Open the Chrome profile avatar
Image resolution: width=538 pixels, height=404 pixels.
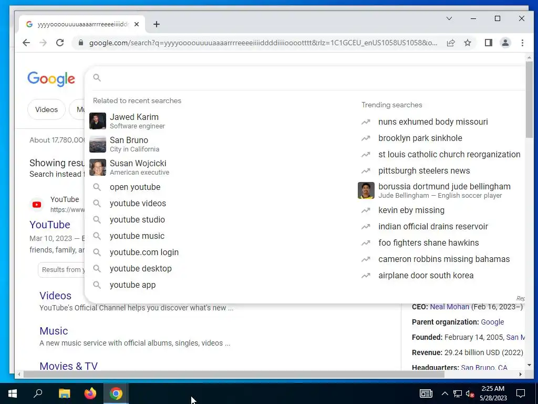[505, 43]
